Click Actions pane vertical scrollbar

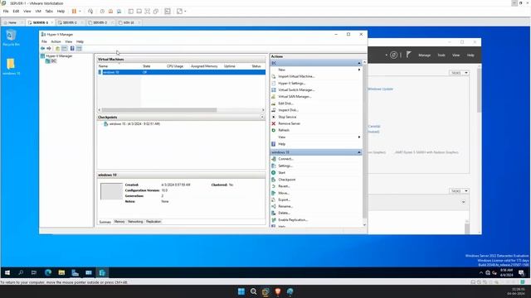coord(364,142)
